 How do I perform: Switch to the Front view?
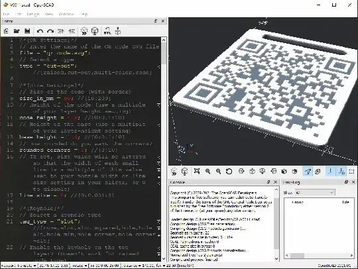click(x=284, y=171)
